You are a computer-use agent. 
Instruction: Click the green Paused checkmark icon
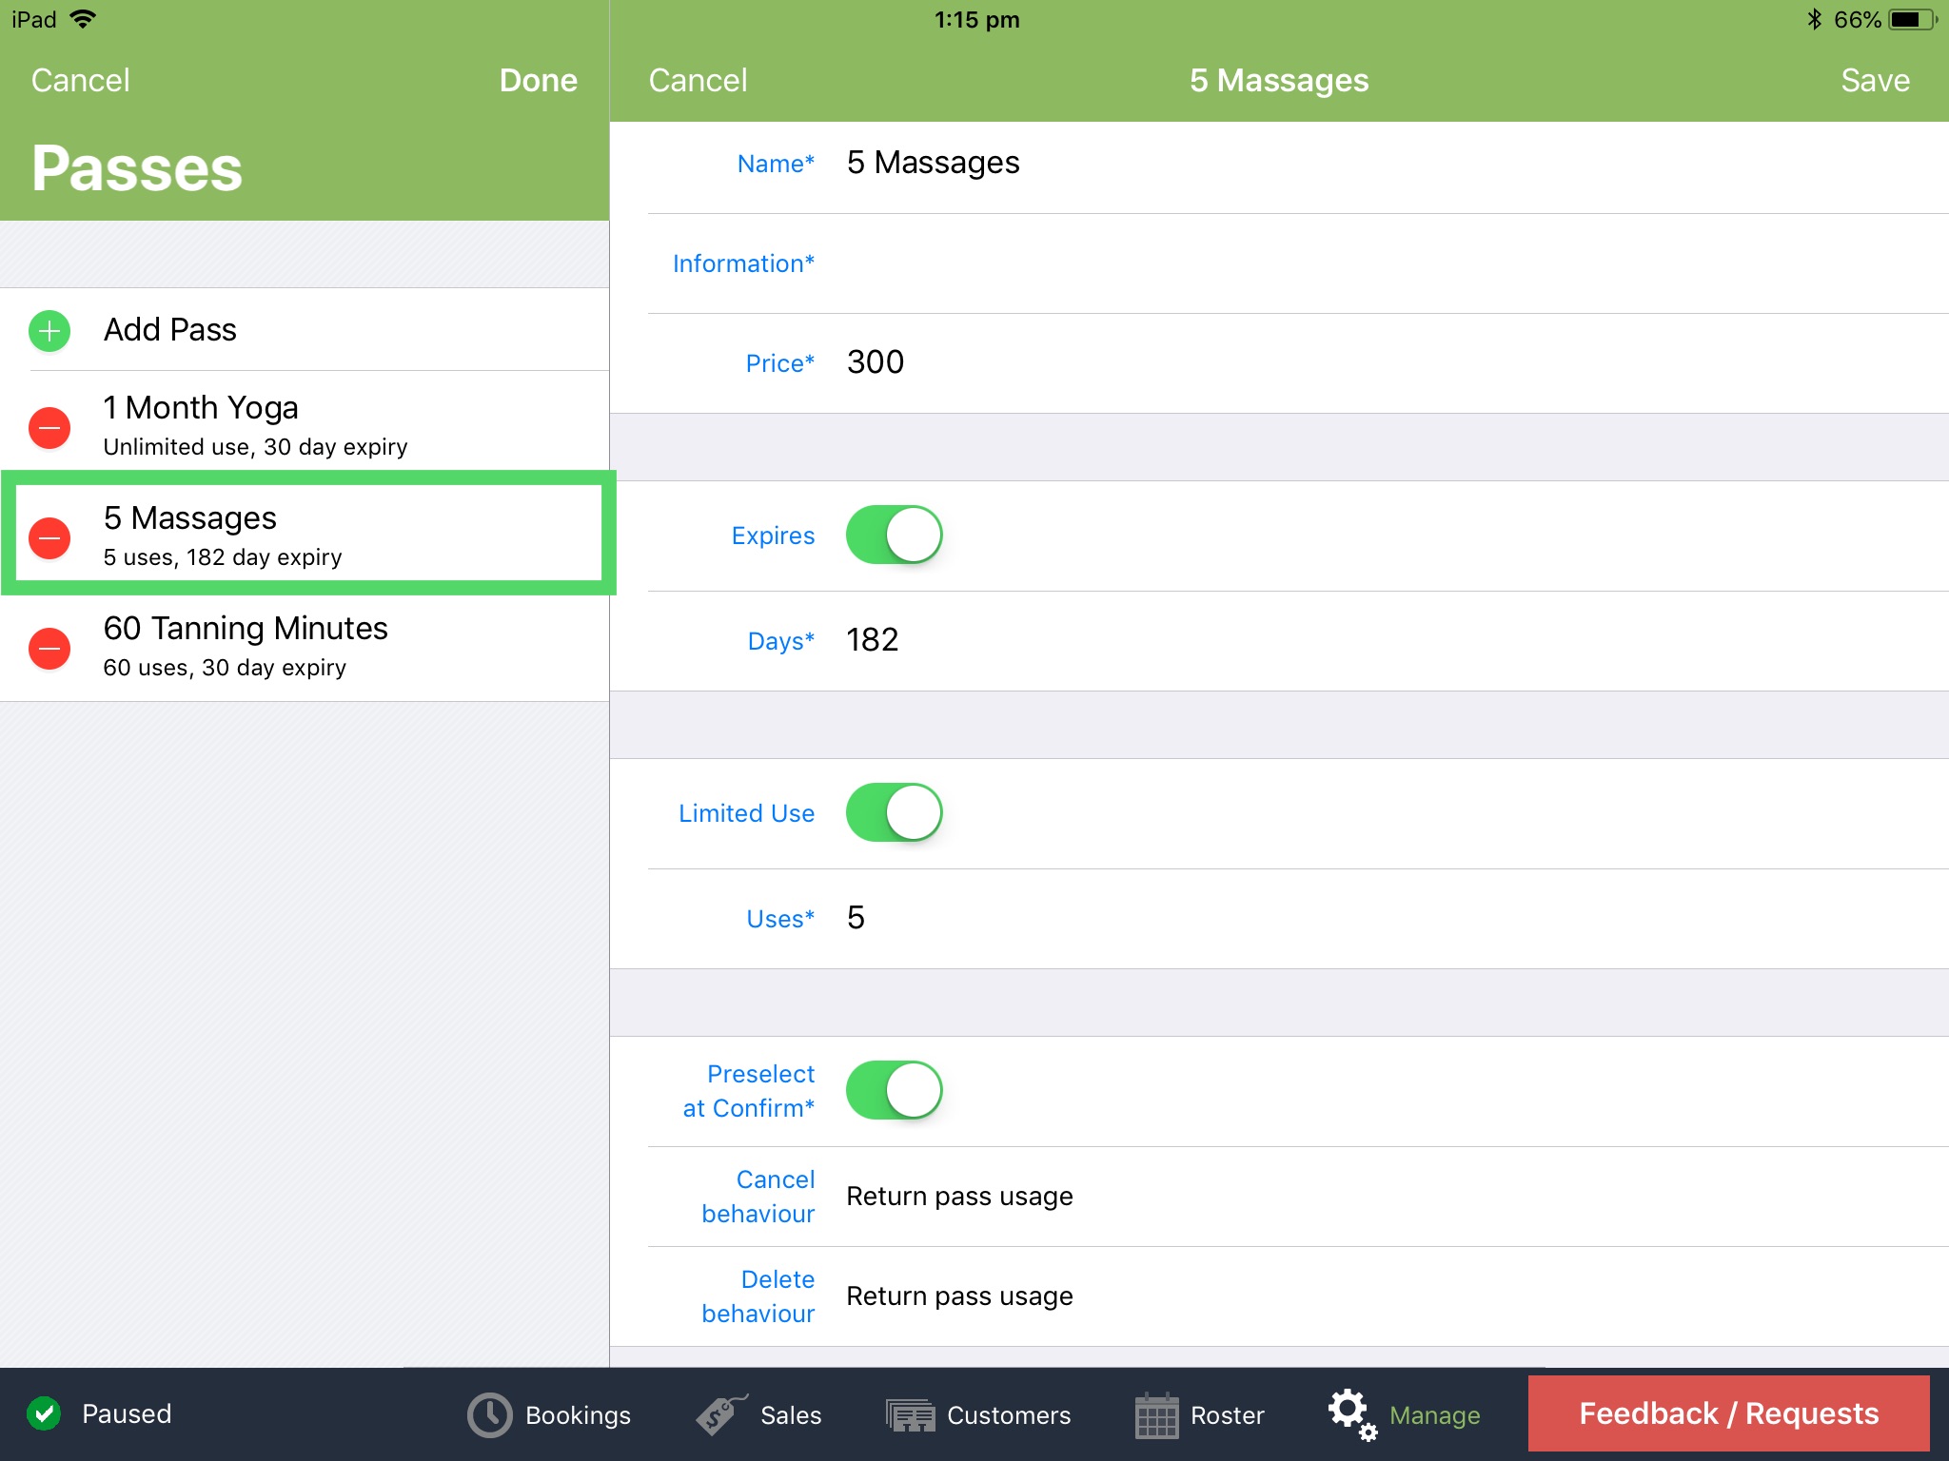tap(45, 1414)
